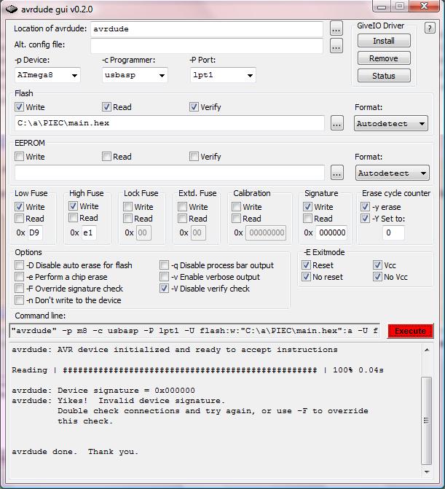Click scrollbar down arrow in output log
The height and width of the screenshot is (489, 445).
click(x=427, y=472)
